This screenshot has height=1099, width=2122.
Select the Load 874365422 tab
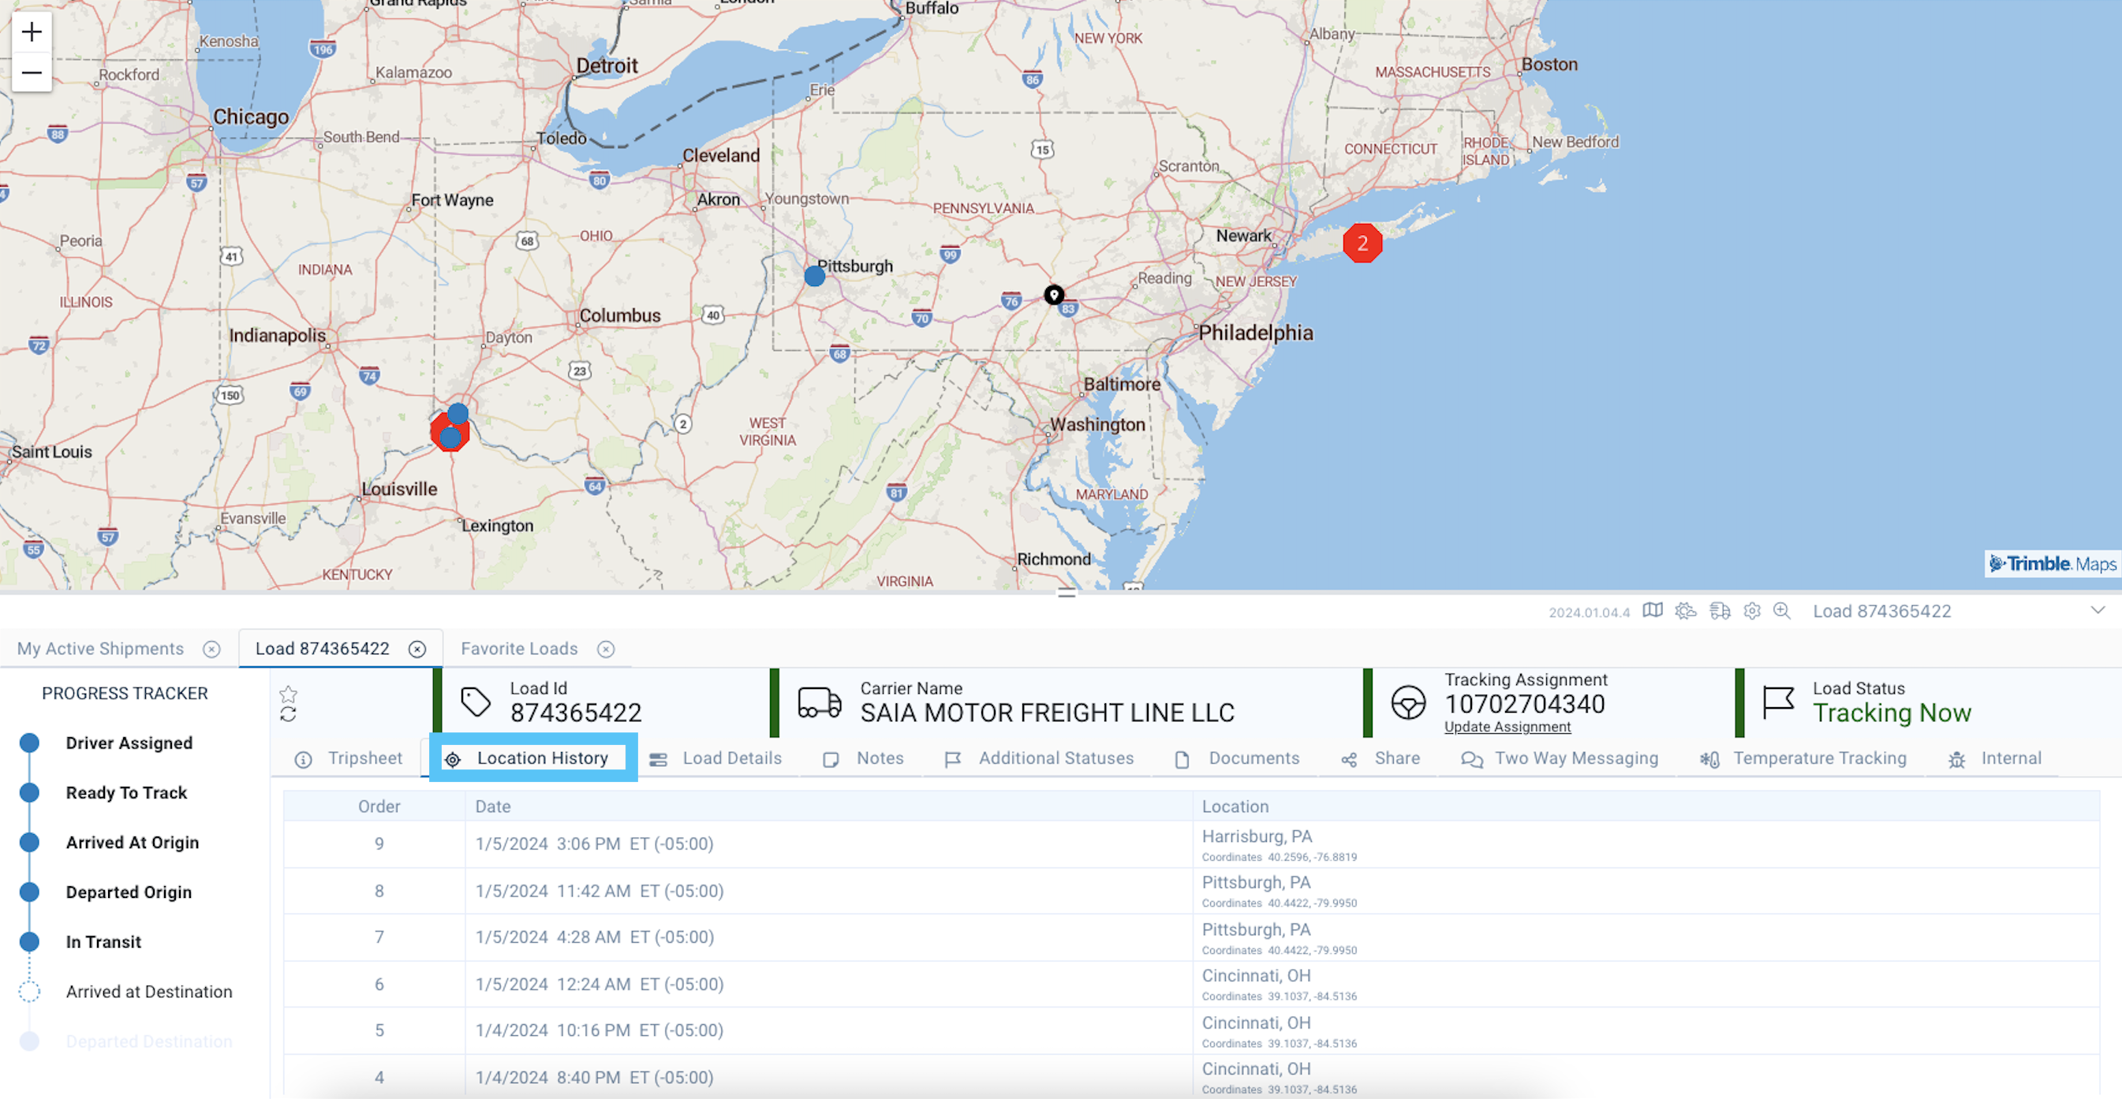point(322,648)
